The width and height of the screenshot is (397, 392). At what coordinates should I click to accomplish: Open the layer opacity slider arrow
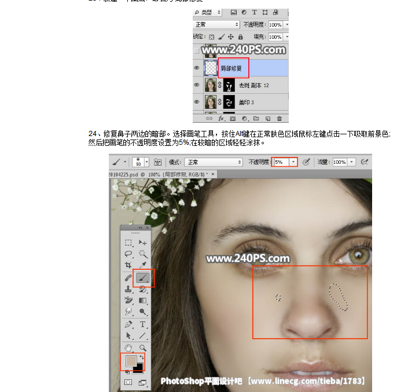286,24
